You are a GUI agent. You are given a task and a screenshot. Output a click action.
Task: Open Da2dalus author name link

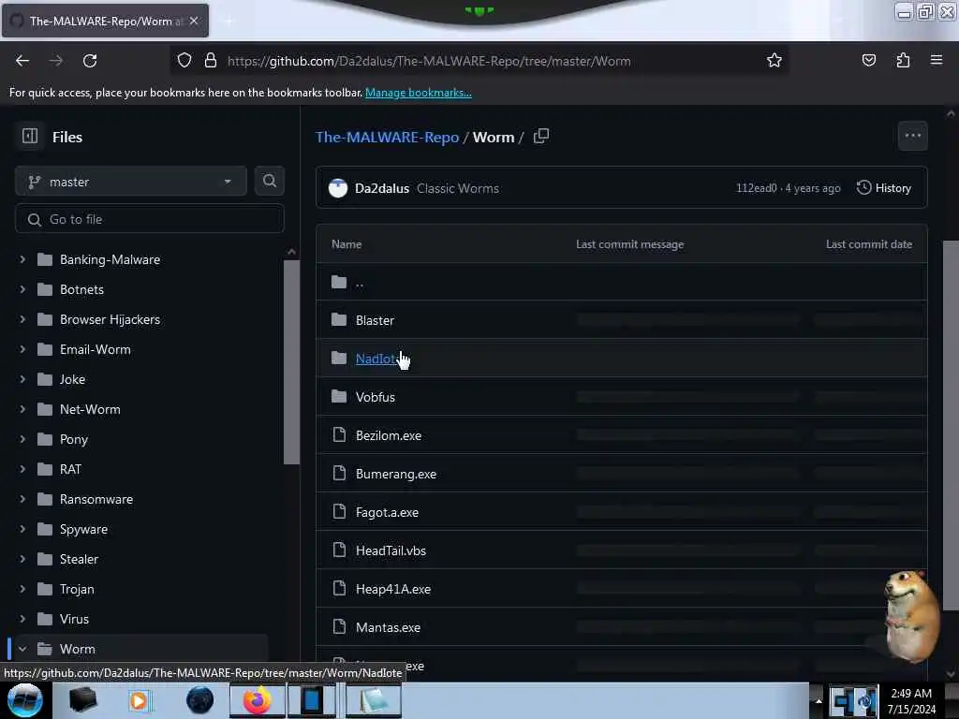(x=382, y=188)
